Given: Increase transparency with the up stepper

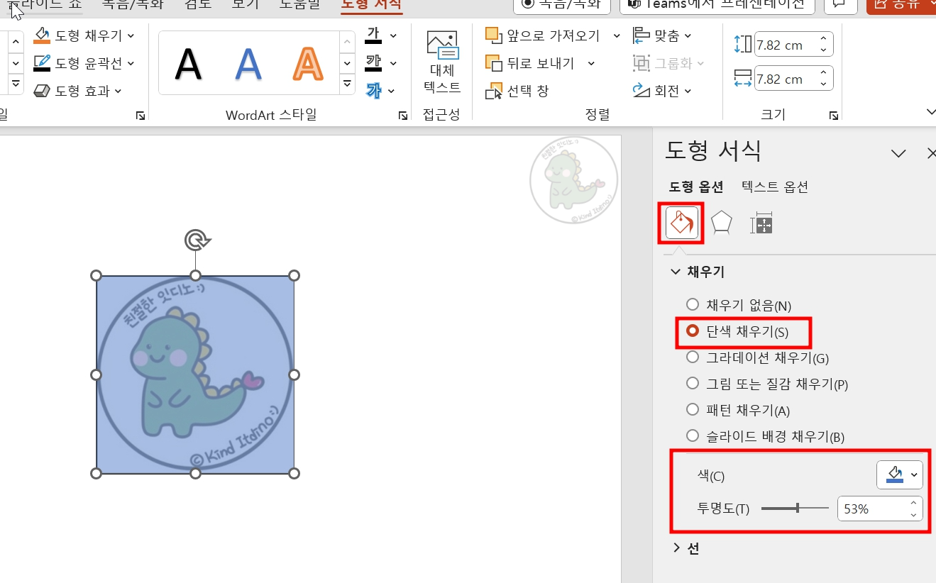Looking at the screenshot, I should coord(914,503).
